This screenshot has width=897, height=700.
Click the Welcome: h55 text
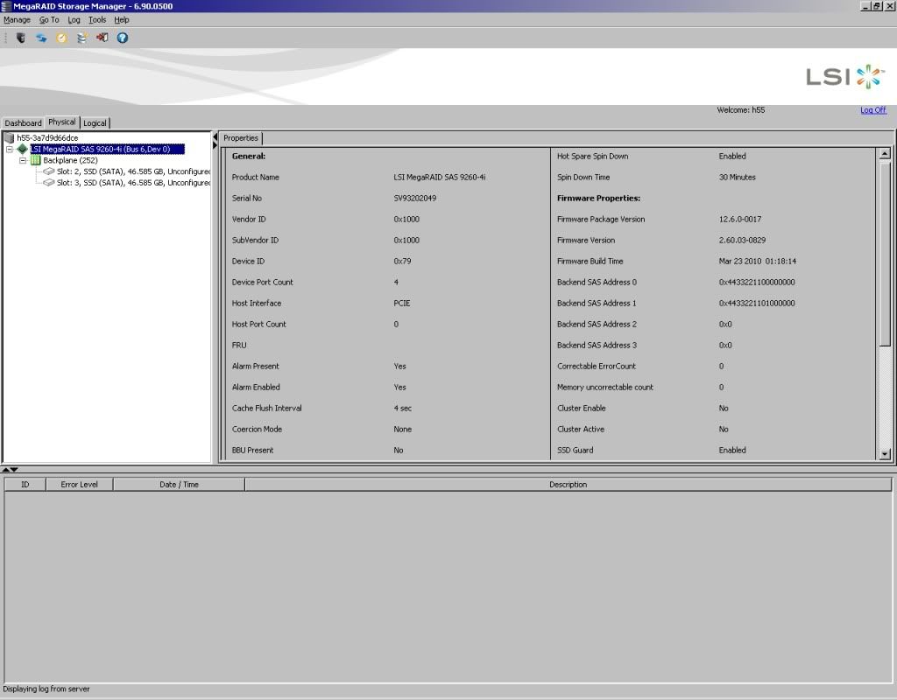pos(741,110)
